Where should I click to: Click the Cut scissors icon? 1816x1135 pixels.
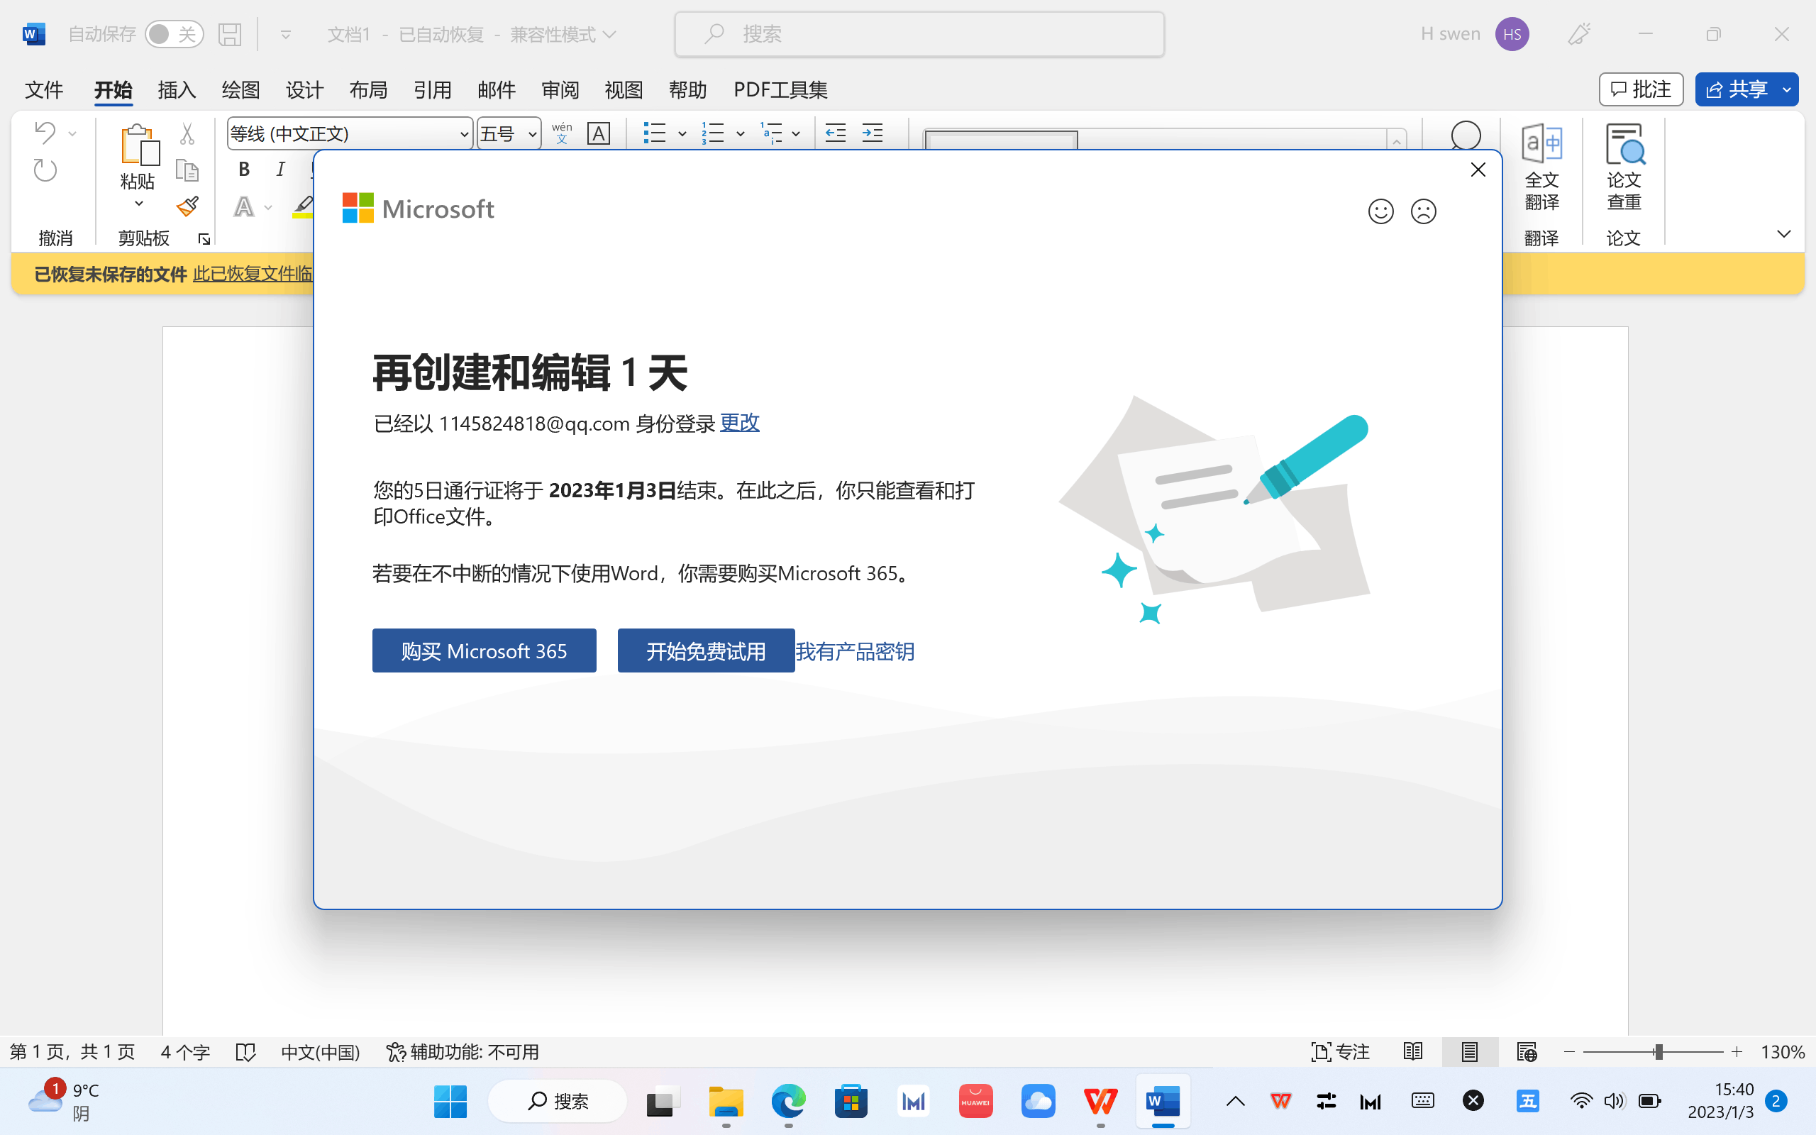(187, 134)
